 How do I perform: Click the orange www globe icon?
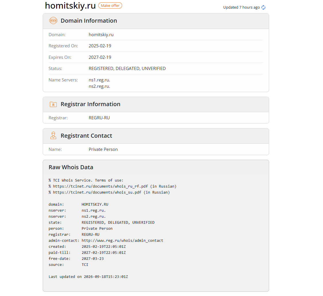(53, 21)
